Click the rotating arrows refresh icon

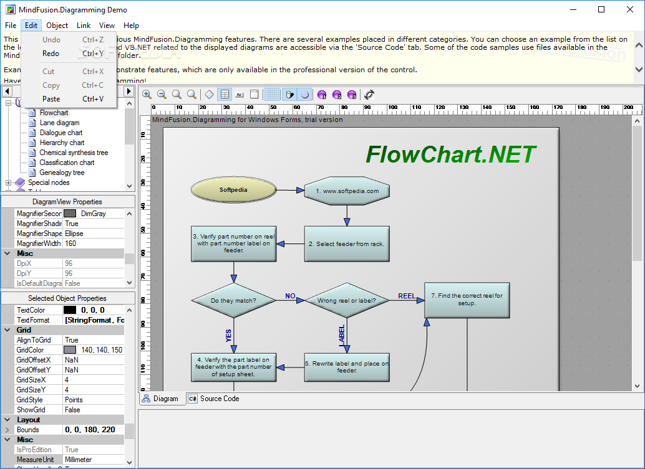[x=369, y=95]
